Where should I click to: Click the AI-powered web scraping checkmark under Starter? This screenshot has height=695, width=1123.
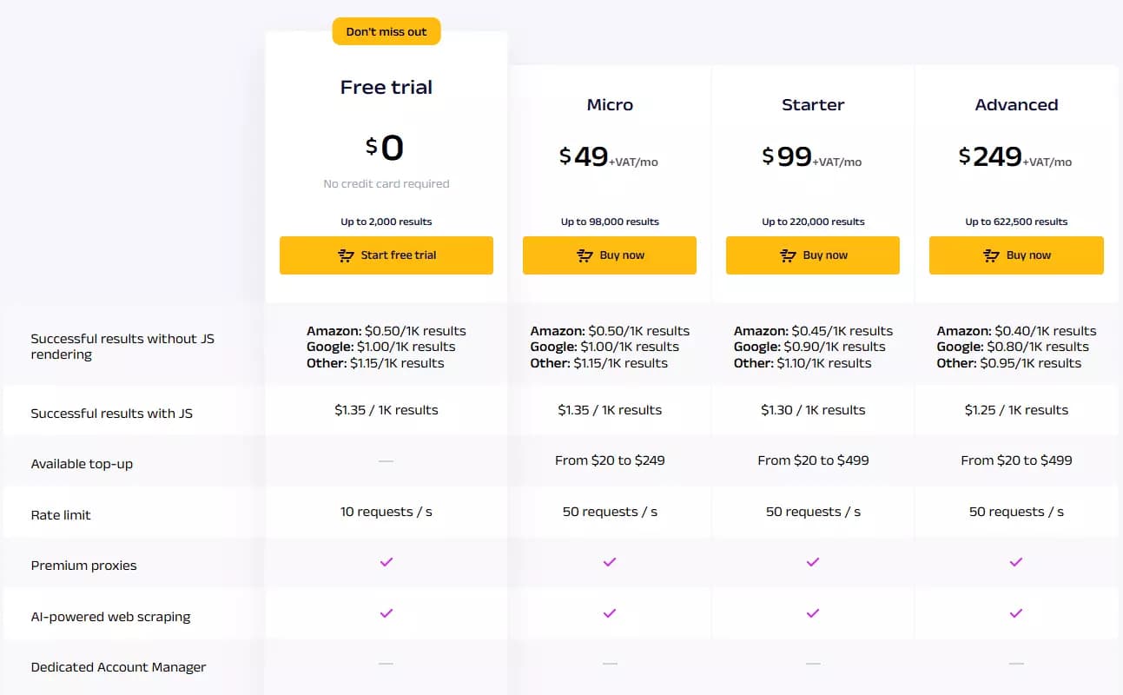click(812, 612)
